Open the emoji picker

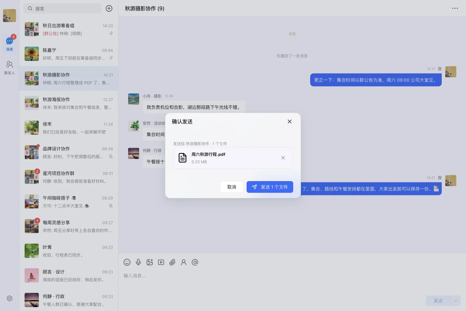click(x=127, y=262)
